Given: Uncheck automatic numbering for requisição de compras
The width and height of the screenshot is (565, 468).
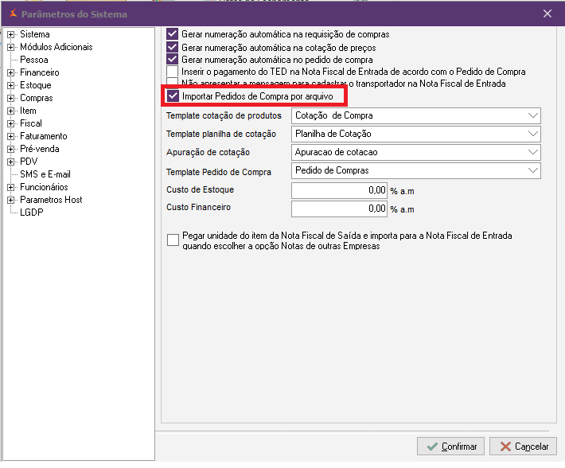Looking at the screenshot, I should (x=172, y=34).
